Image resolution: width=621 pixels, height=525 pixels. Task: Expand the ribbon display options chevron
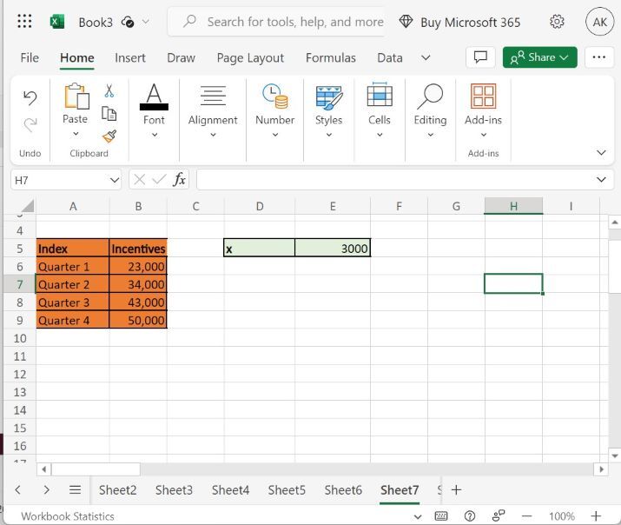tap(601, 153)
